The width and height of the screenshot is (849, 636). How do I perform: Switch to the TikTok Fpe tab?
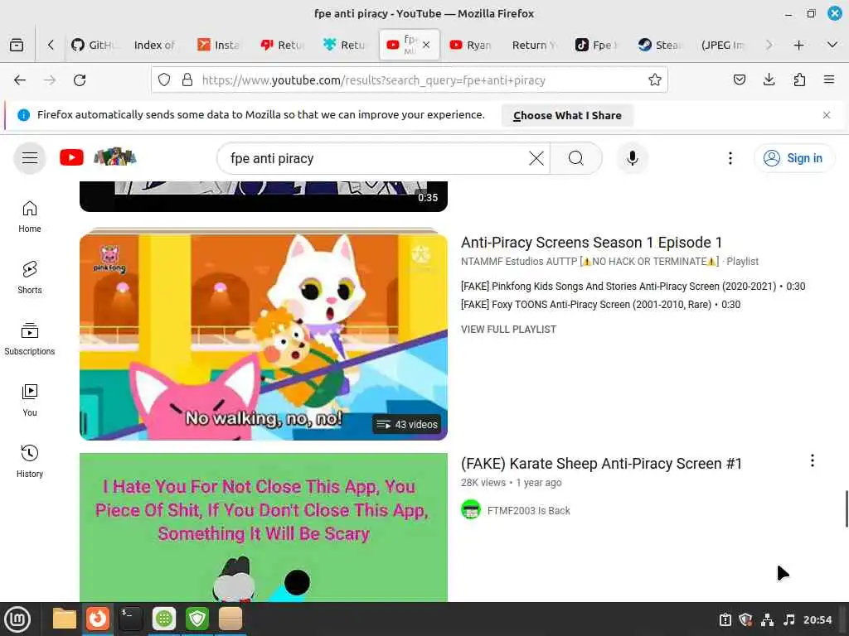(596, 45)
